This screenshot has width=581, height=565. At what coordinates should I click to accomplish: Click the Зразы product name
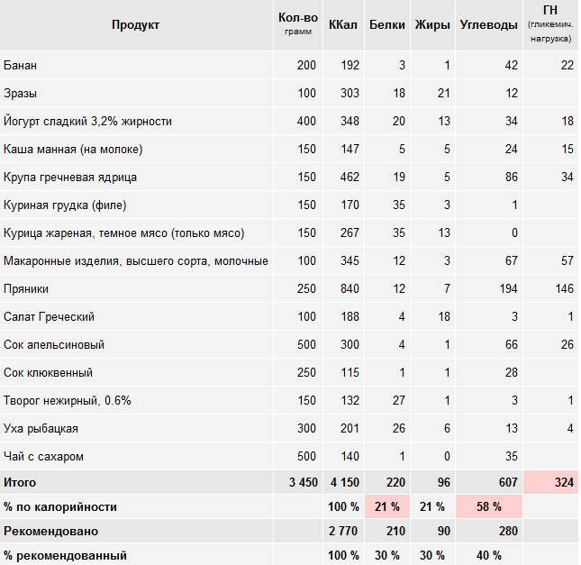[x=20, y=93]
